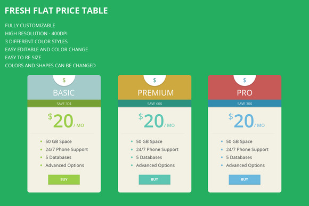Click the dollar icon on the Basic card
This screenshot has width=309, height=206.
point(64,80)
